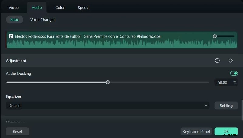Click the Audio Ducking slider handle
Image resolution: width=243 pixels, height=138 pixels.
point(108,82)
